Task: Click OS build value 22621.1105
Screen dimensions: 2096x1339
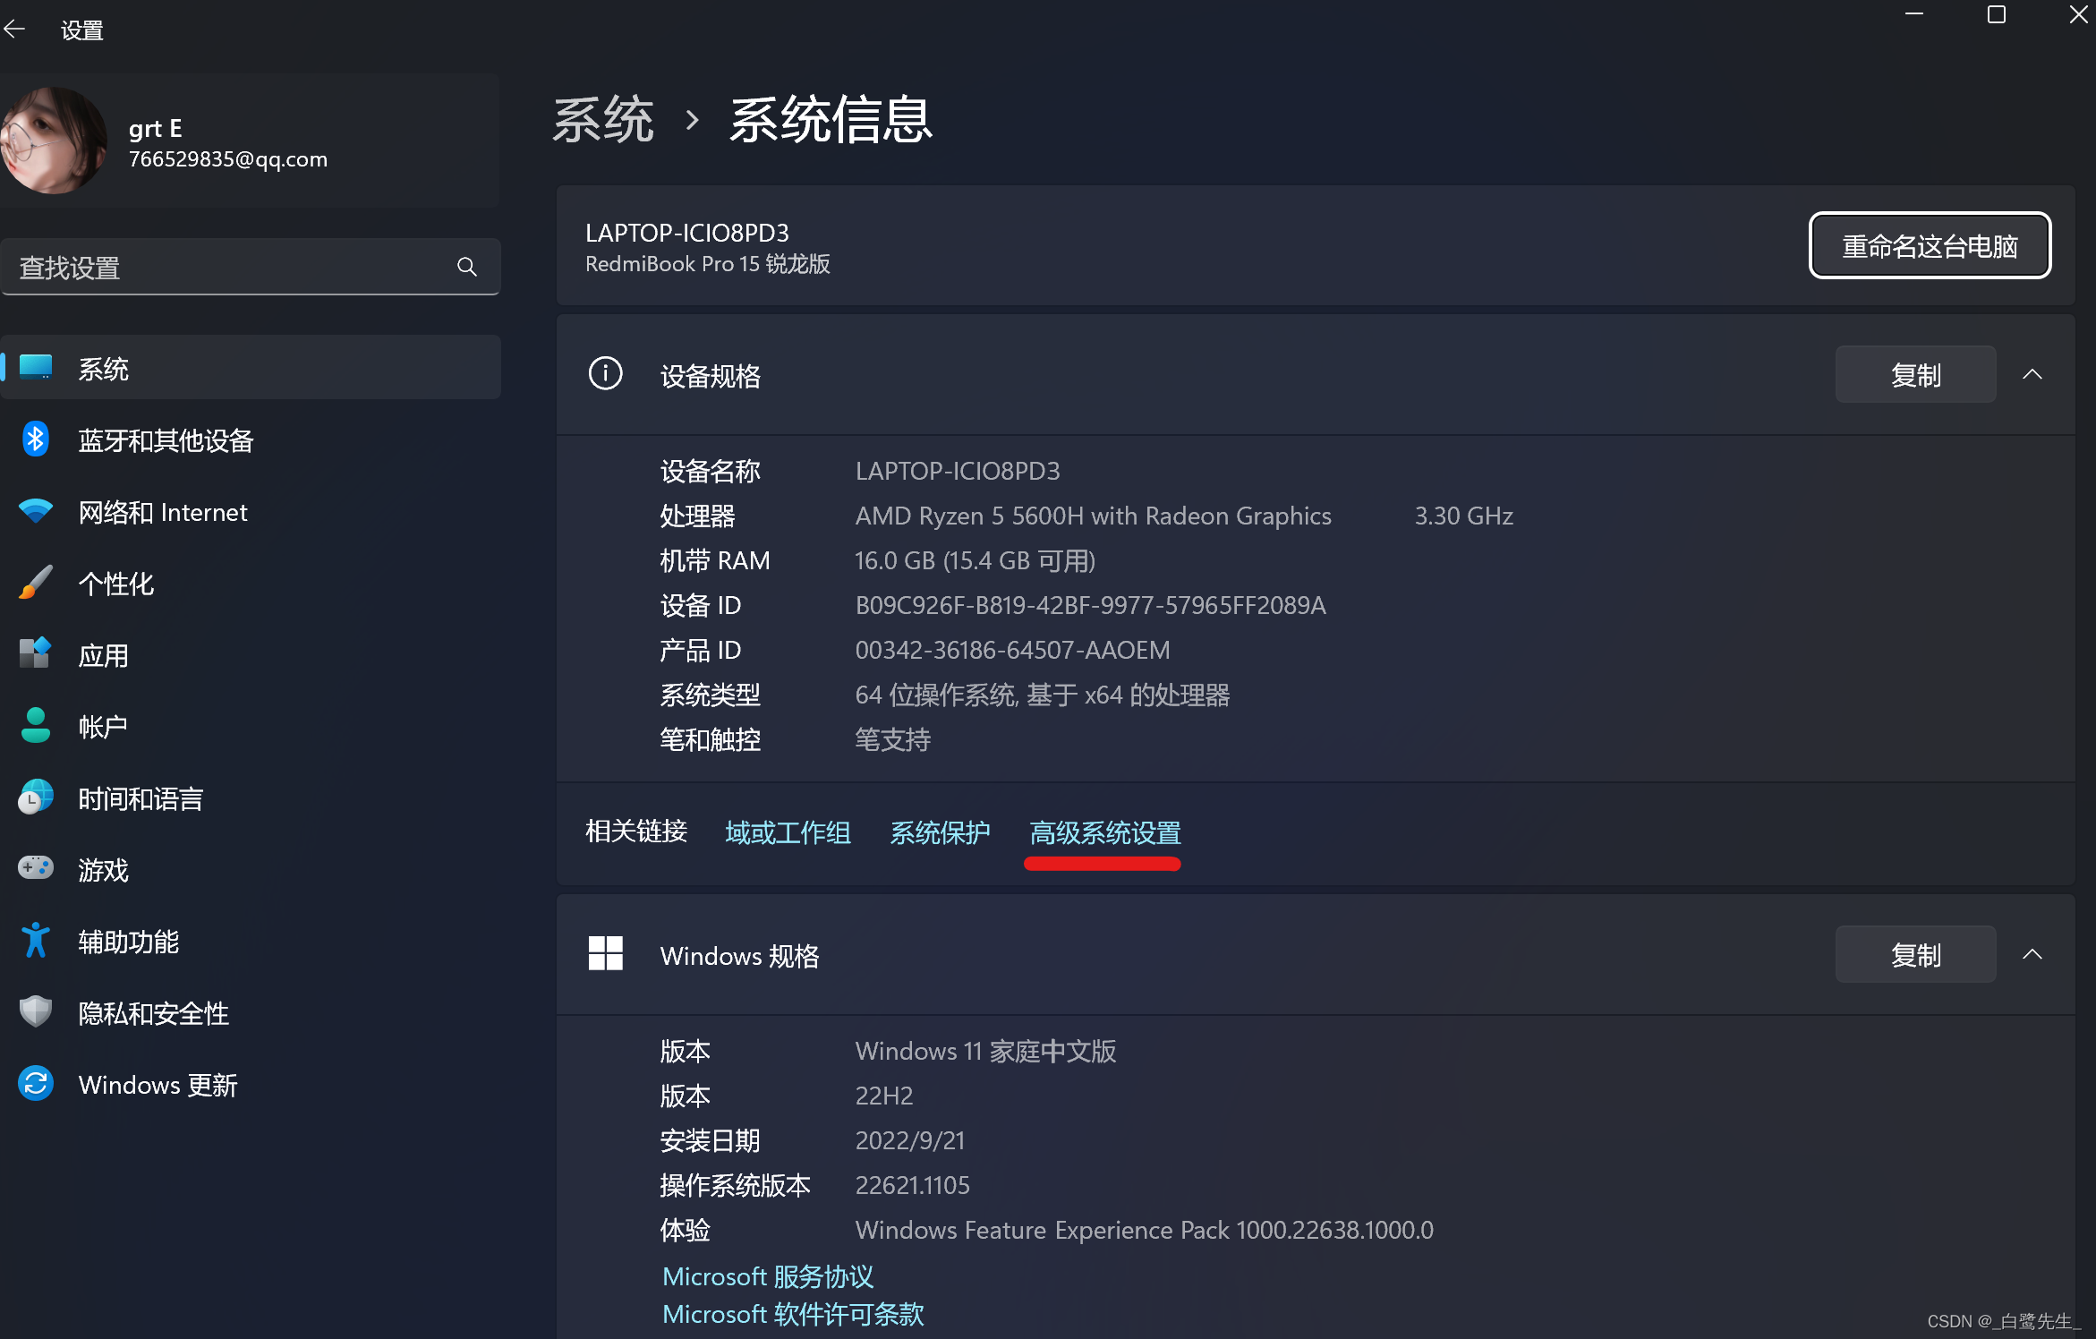Action: (x=913, y=1185)
